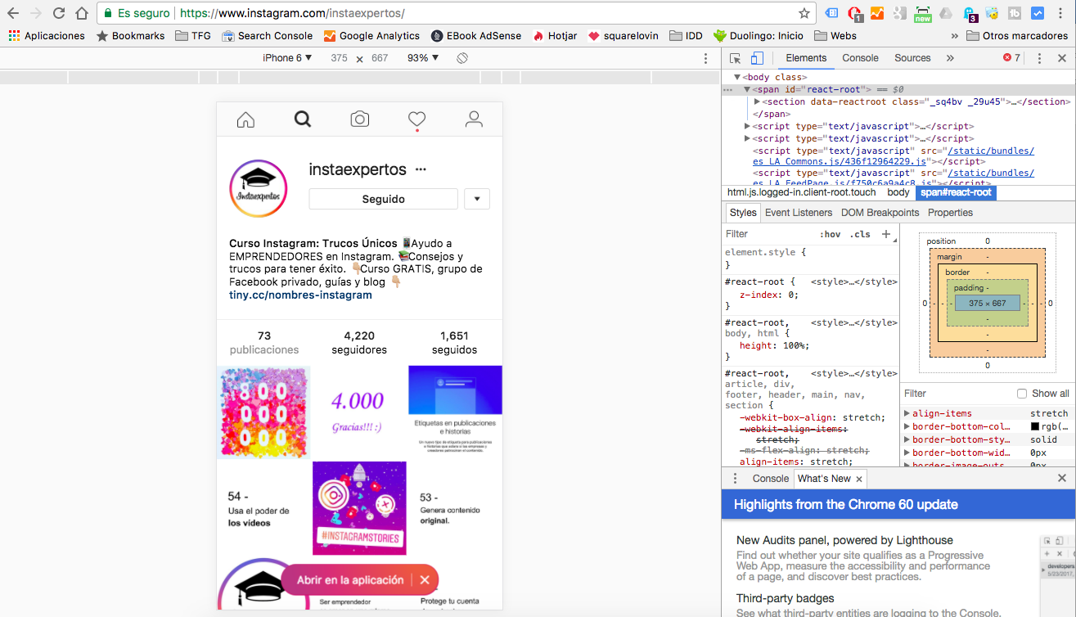Edit viewport height field 667
Image resolution: width=1076 pixels, height=617 pixels.
pos(380,58)
